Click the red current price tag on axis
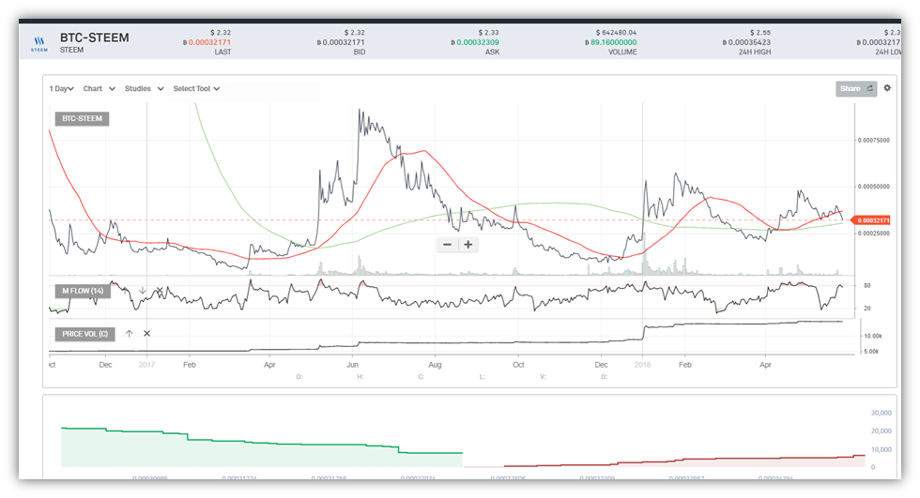 click(x=871, y=220)
